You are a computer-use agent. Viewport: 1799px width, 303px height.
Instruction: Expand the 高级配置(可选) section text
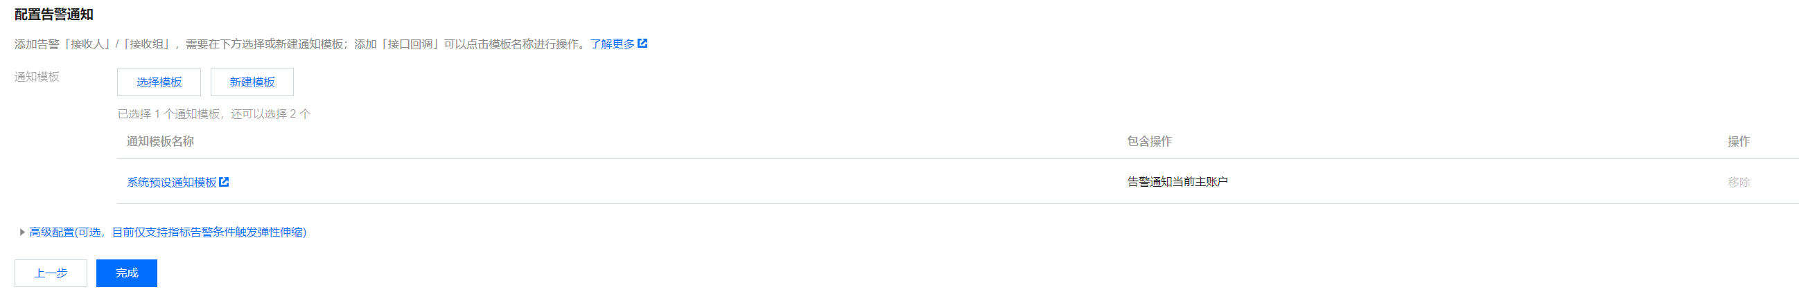point(168,232)
